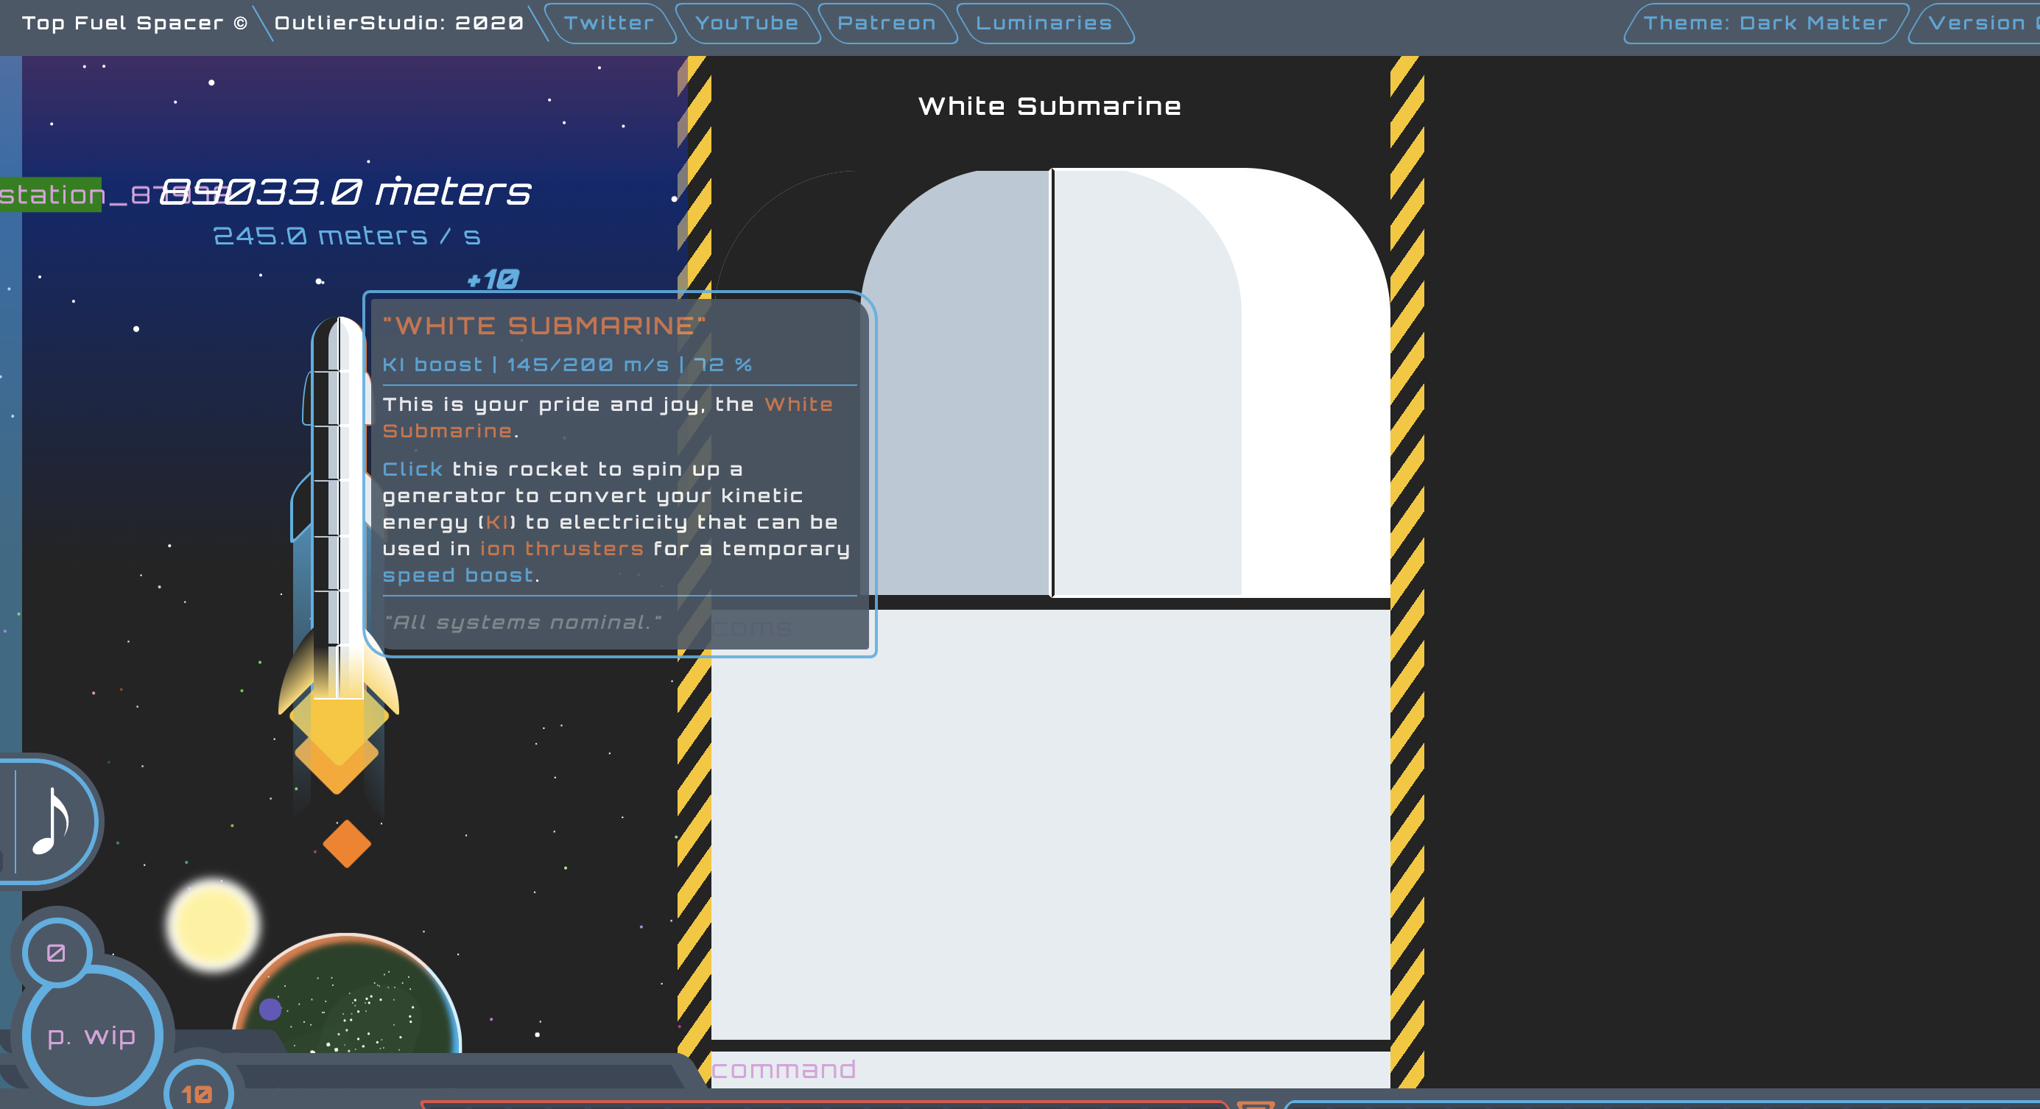Screen dimensions: 2040x1109
Task: Click the orange 10 counter circle
Action: 197,1094
